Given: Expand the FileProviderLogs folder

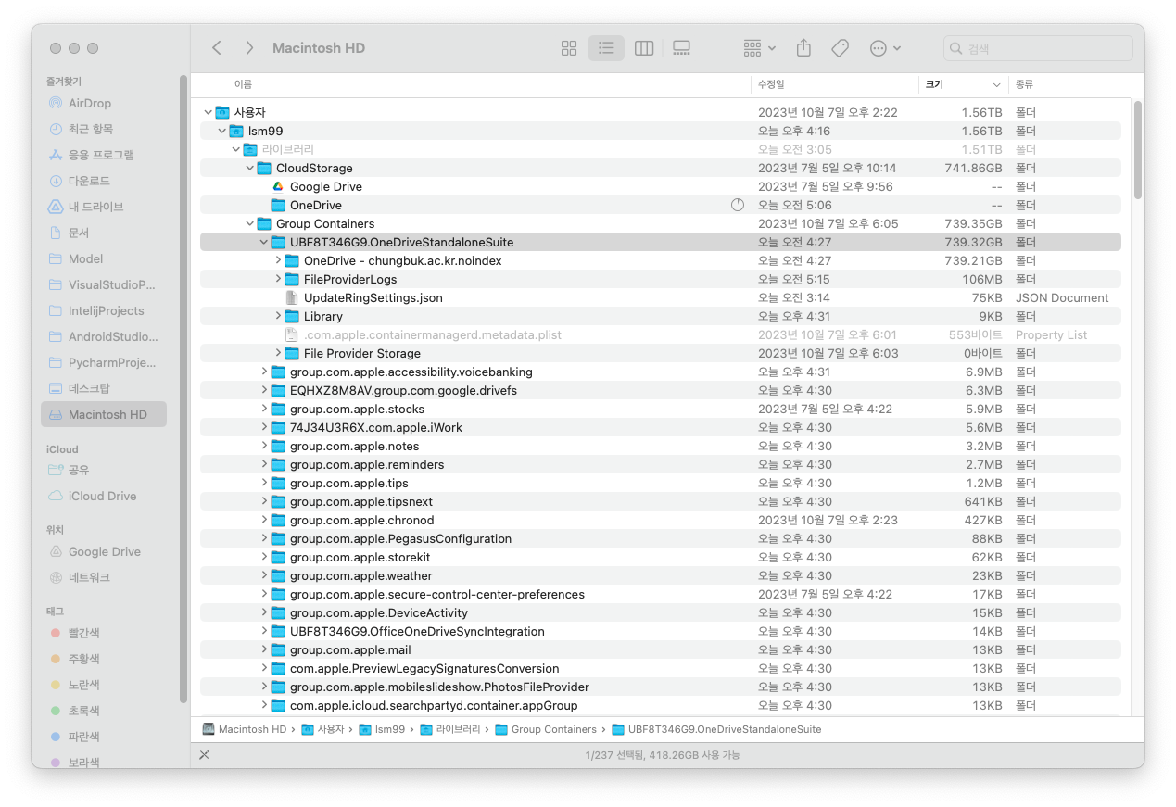Looking at the screenshot, I should click(x=278, y=279).
